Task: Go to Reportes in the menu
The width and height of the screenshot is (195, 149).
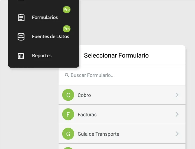Action: 42,56
